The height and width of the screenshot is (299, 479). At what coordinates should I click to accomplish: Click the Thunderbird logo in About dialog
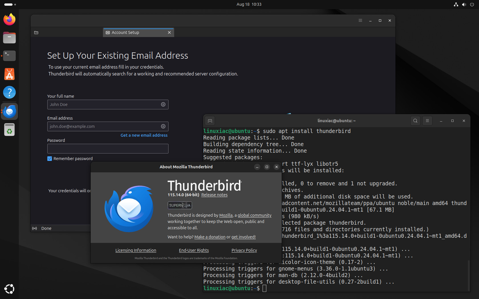point(129,209)
